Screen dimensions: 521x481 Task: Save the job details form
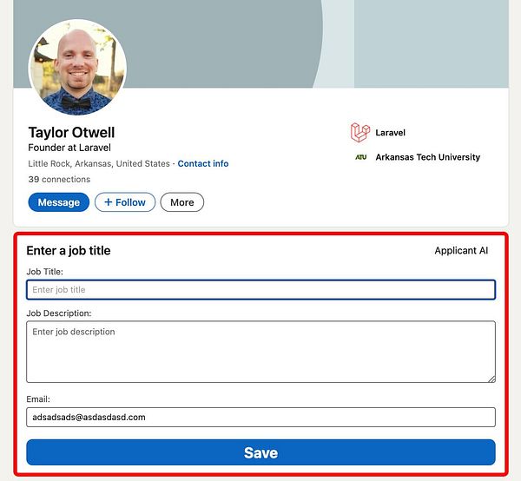pyautogui.click(x=260, y=452)
